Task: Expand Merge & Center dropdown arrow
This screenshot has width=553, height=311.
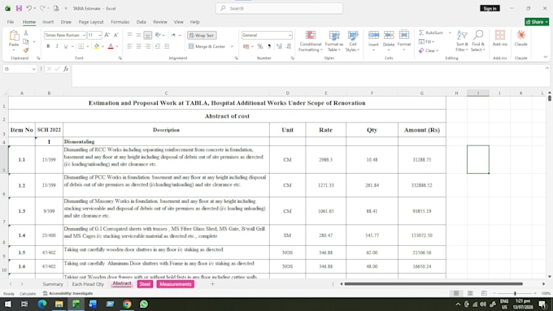Action: (232, 46)
